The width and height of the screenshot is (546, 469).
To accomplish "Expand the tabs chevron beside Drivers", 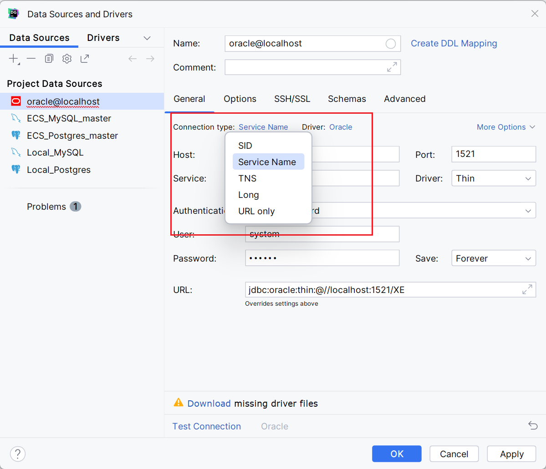I will [147, 38].
